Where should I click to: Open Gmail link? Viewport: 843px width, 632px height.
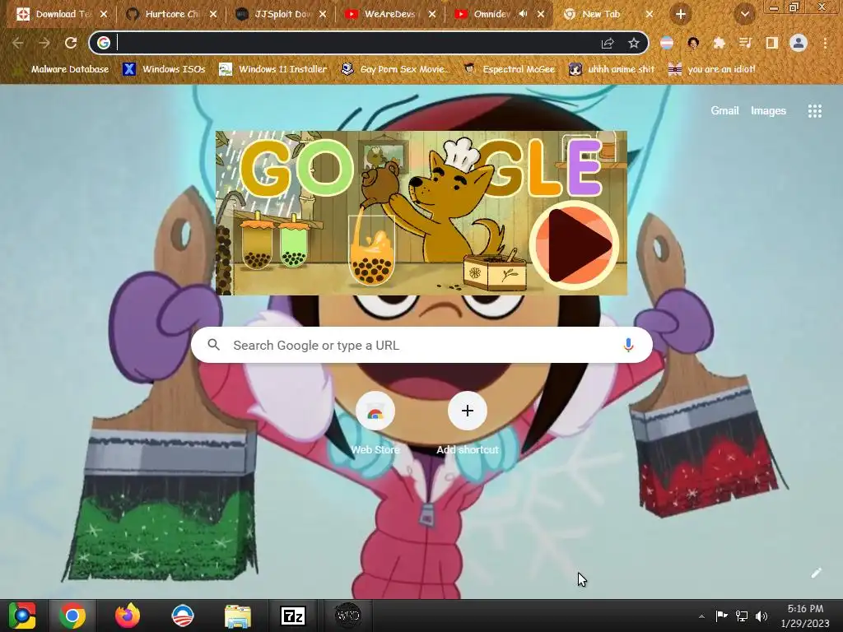(x=724, y=111)
